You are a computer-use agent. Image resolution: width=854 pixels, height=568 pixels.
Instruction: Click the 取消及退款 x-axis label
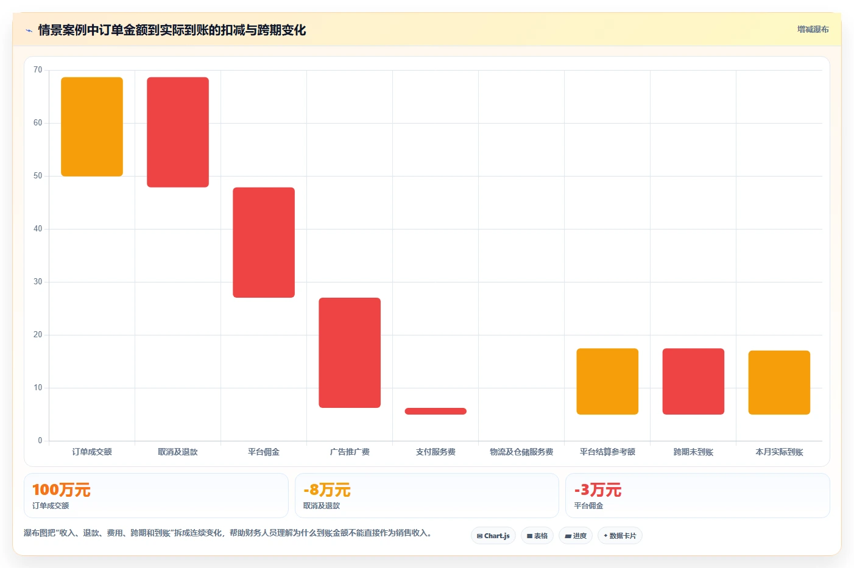(178, 452)
